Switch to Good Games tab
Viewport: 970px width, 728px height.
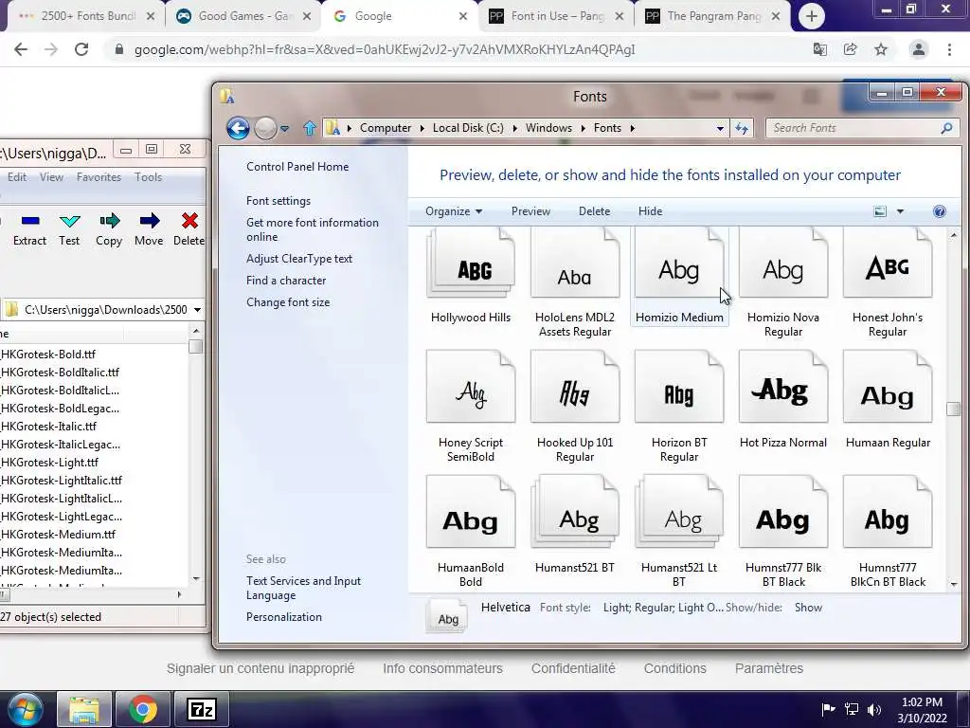click(x=243, y=17)
